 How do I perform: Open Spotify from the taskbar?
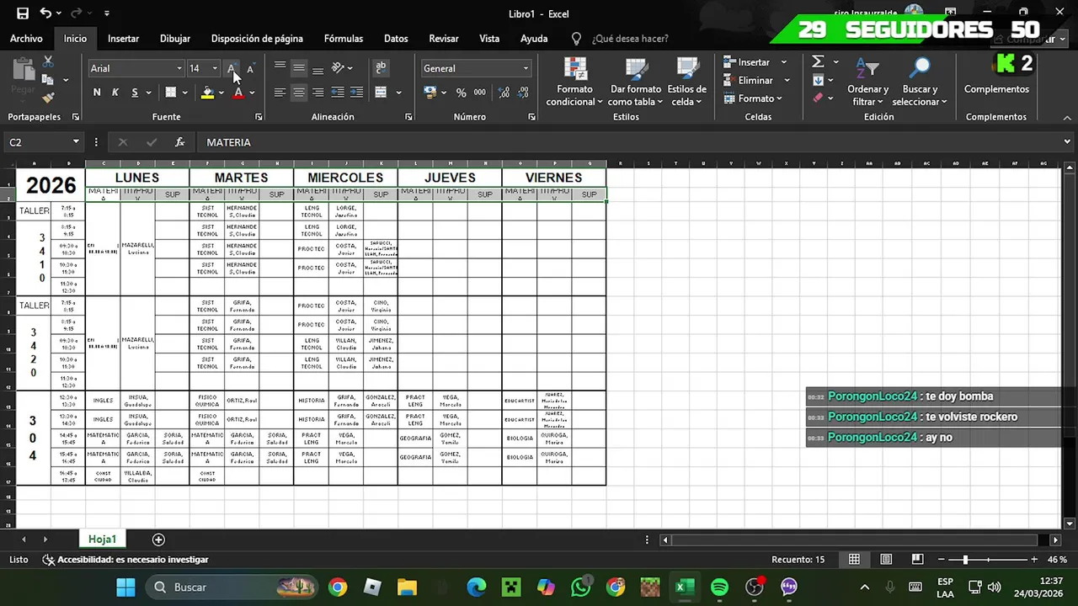719,587
